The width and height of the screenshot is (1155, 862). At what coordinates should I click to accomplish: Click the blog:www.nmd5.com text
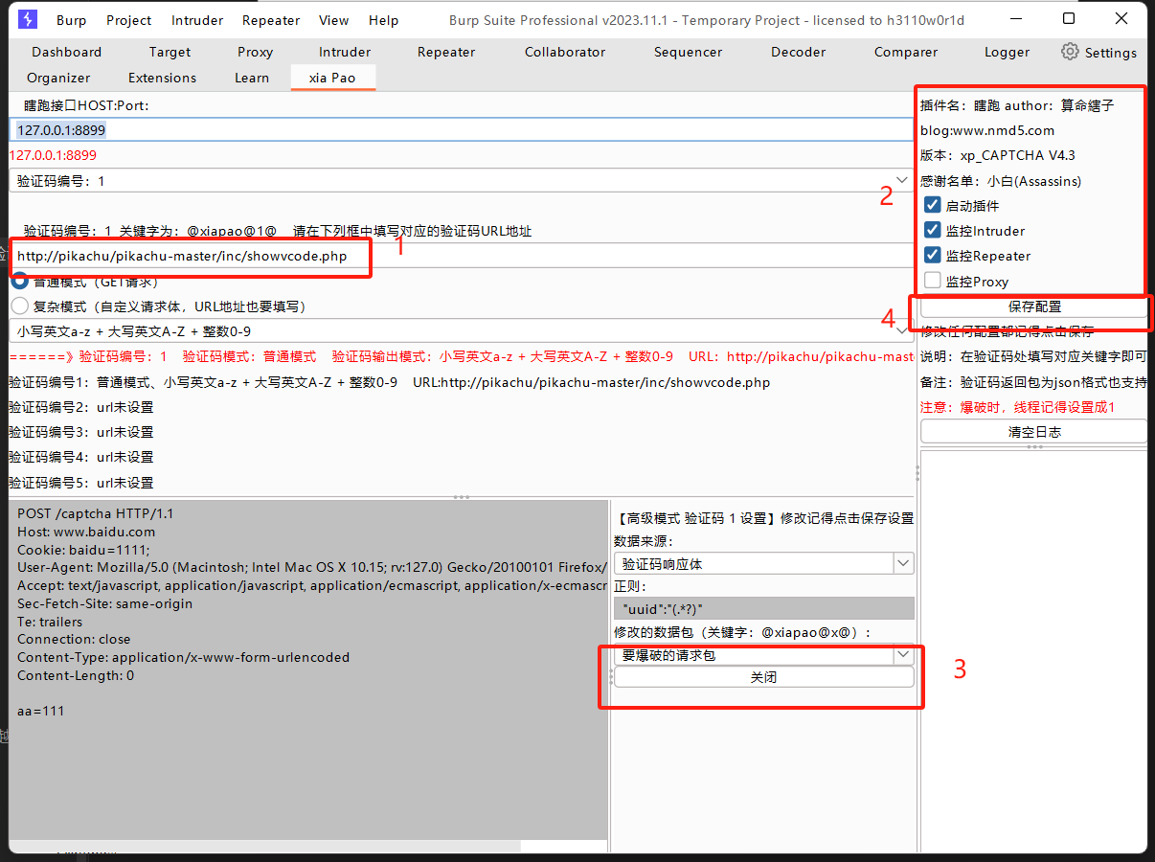[x=987, y=130]
